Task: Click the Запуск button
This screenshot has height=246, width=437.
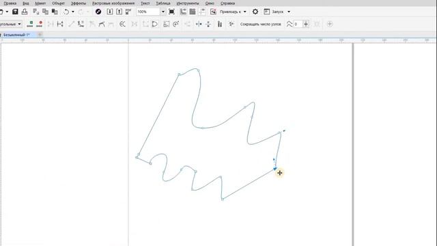Action: [274, 12]
